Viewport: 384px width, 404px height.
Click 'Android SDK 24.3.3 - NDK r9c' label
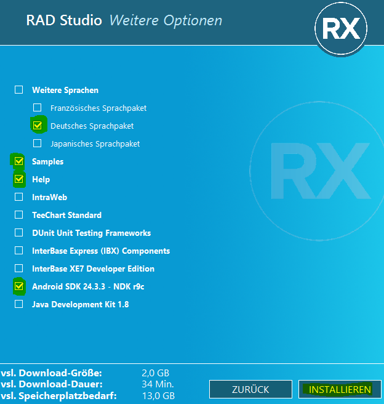(x=88, y=287)
